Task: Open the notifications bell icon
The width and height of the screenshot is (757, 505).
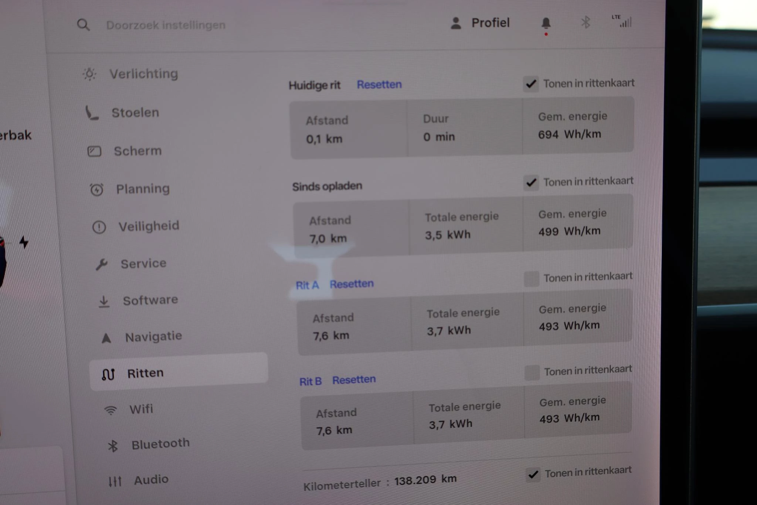Action: click(x=546, y=23)
